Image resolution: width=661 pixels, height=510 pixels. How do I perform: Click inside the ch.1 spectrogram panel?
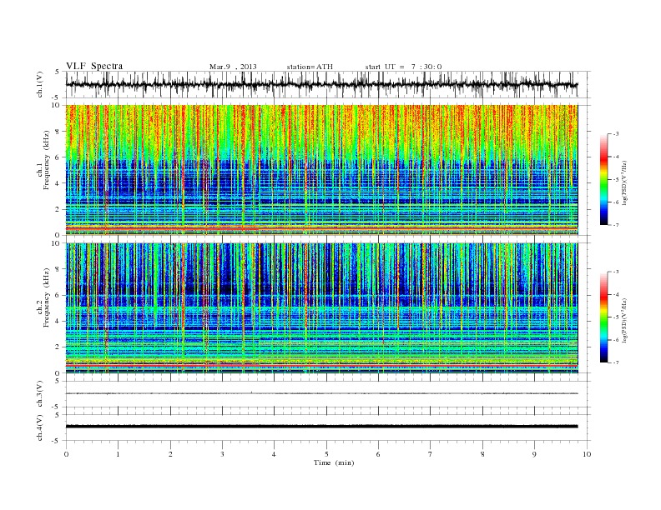tap(321, 170)
